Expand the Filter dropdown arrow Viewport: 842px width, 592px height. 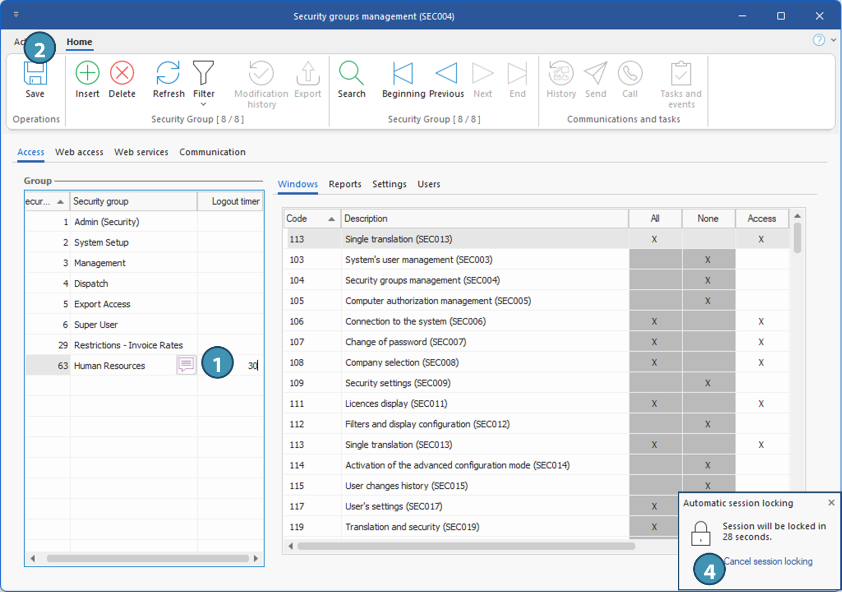(x=204, y=104)
